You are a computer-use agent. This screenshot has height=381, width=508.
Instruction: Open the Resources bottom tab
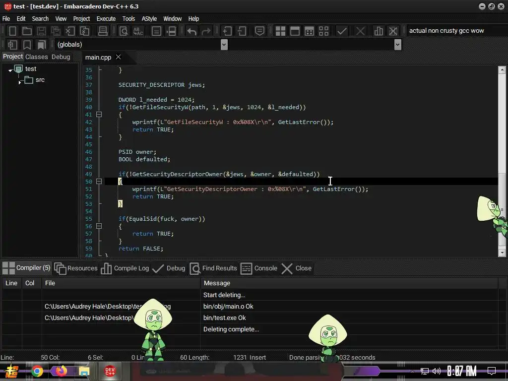[76, 268]
